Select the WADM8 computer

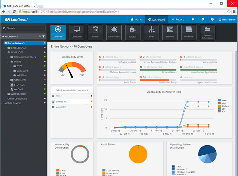click(17, 89)
